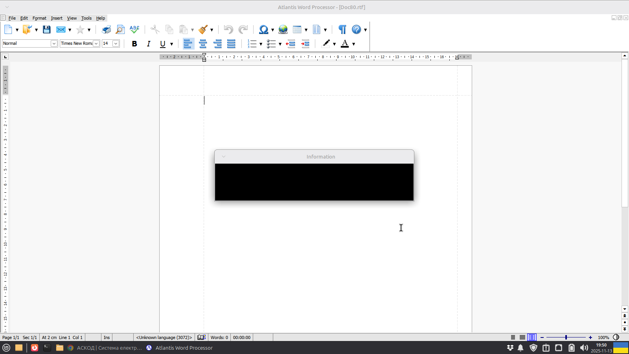The image size is (629, 354).
Task: Click the Save document floppy disk icon
Action: (47, 29)
